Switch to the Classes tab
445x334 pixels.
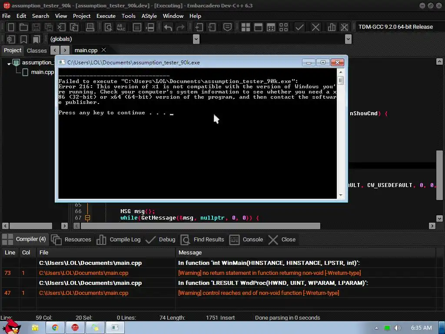(x=37, y=50)
